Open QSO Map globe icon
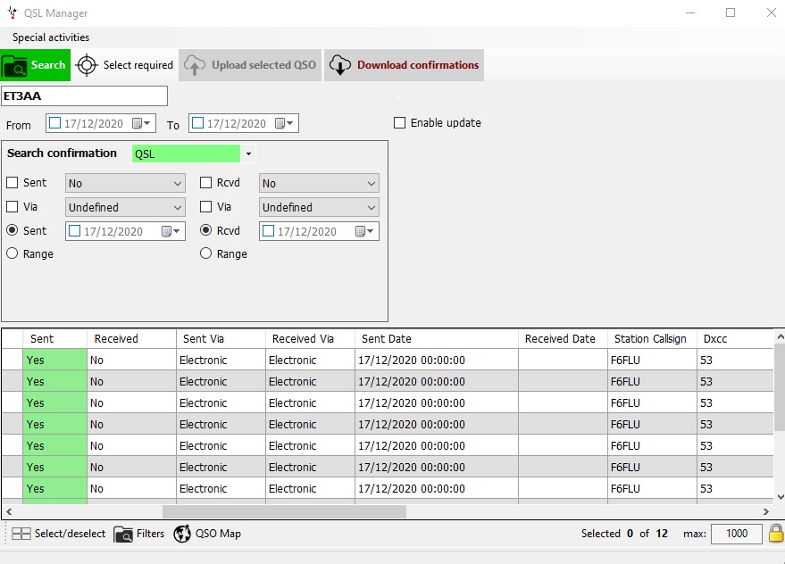This screenshot has height=564, width=785. point(182,534)
